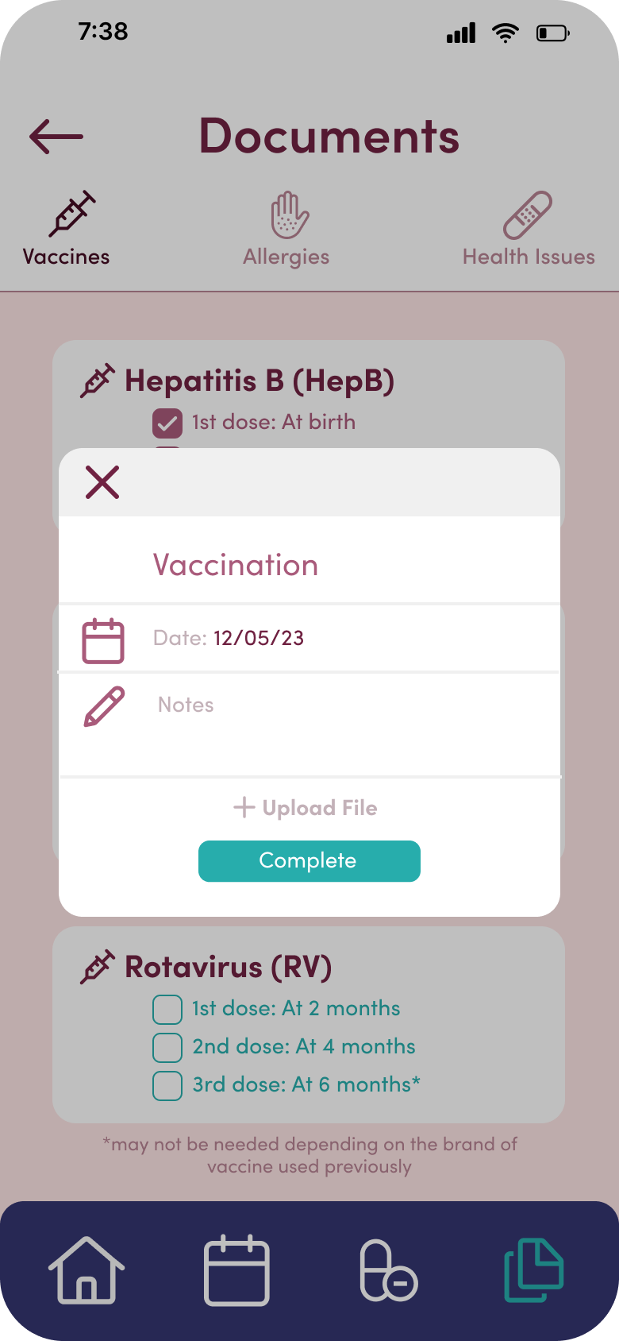Check Rotavirus 3rd dose at 6 months
This screenshot has width=619, height=1341.
click(x=167, y=1086)
